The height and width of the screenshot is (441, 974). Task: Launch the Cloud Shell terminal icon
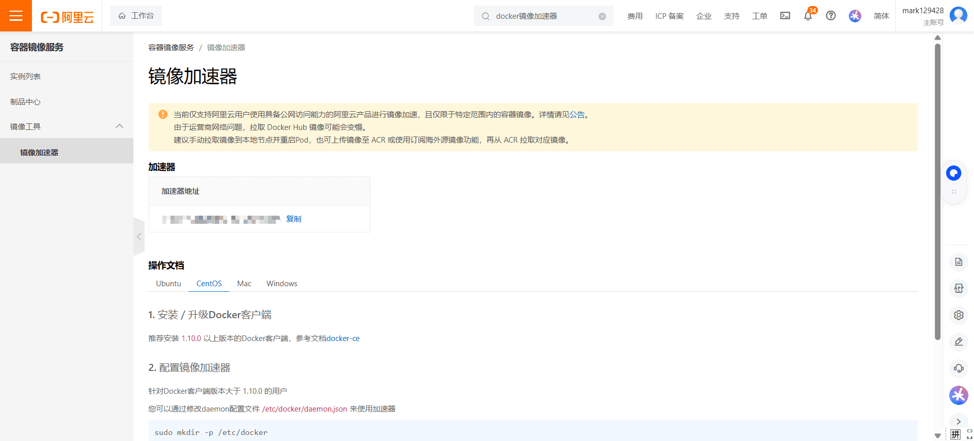point(785,16)
